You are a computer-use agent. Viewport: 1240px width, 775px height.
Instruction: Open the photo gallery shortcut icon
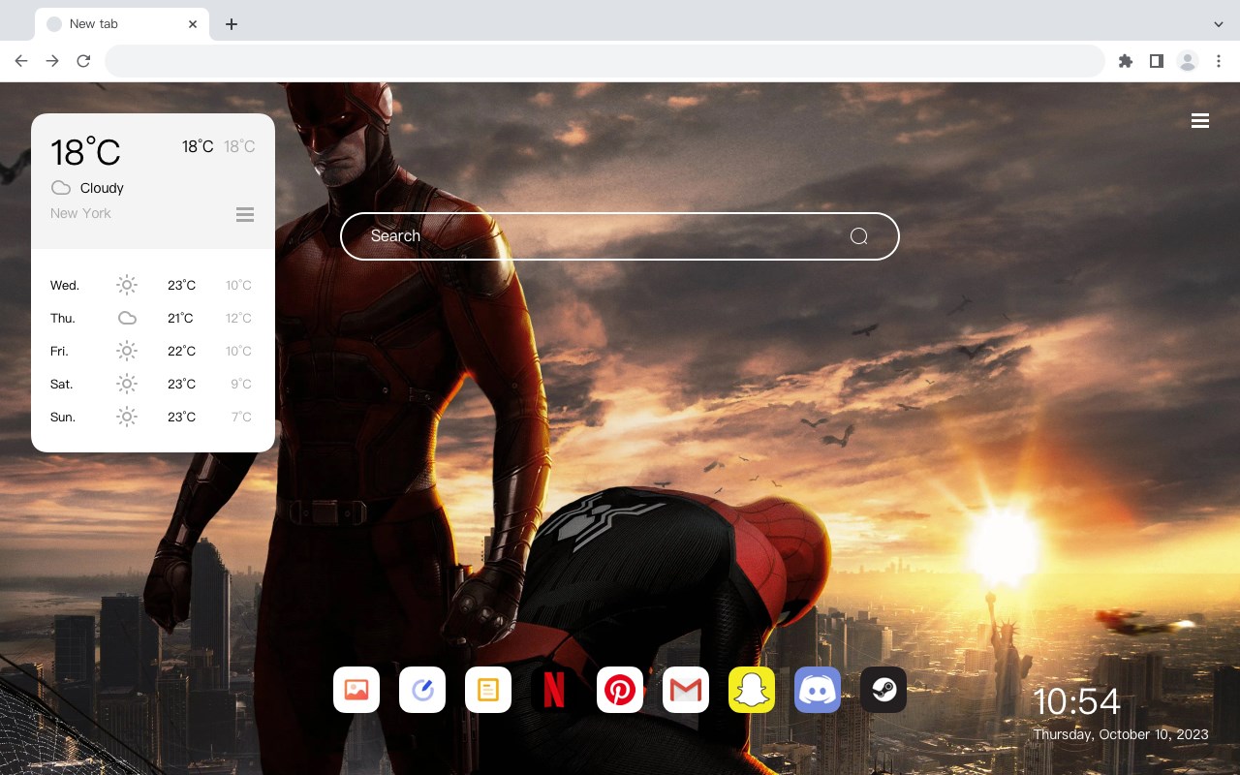pyautogui.click(x=356, y=690)
